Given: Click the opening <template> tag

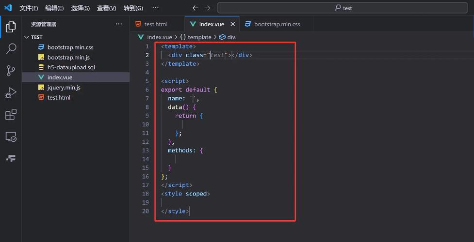Looking at the screenshot, I should [179, 46].
